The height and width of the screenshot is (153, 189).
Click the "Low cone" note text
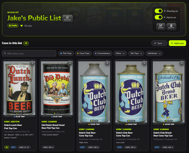click(x=120, y=142)
